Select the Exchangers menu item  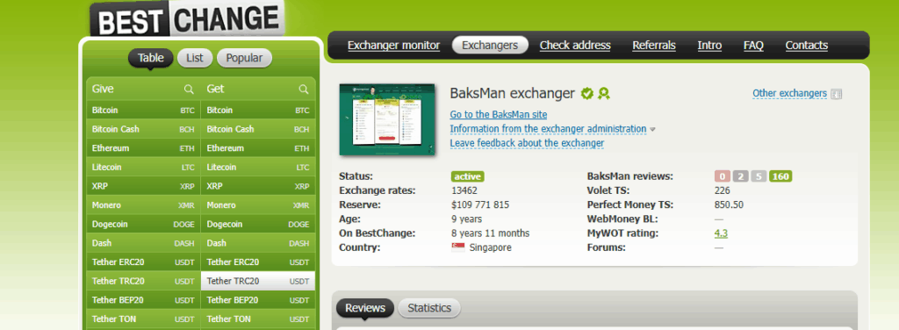coord(490,46)
